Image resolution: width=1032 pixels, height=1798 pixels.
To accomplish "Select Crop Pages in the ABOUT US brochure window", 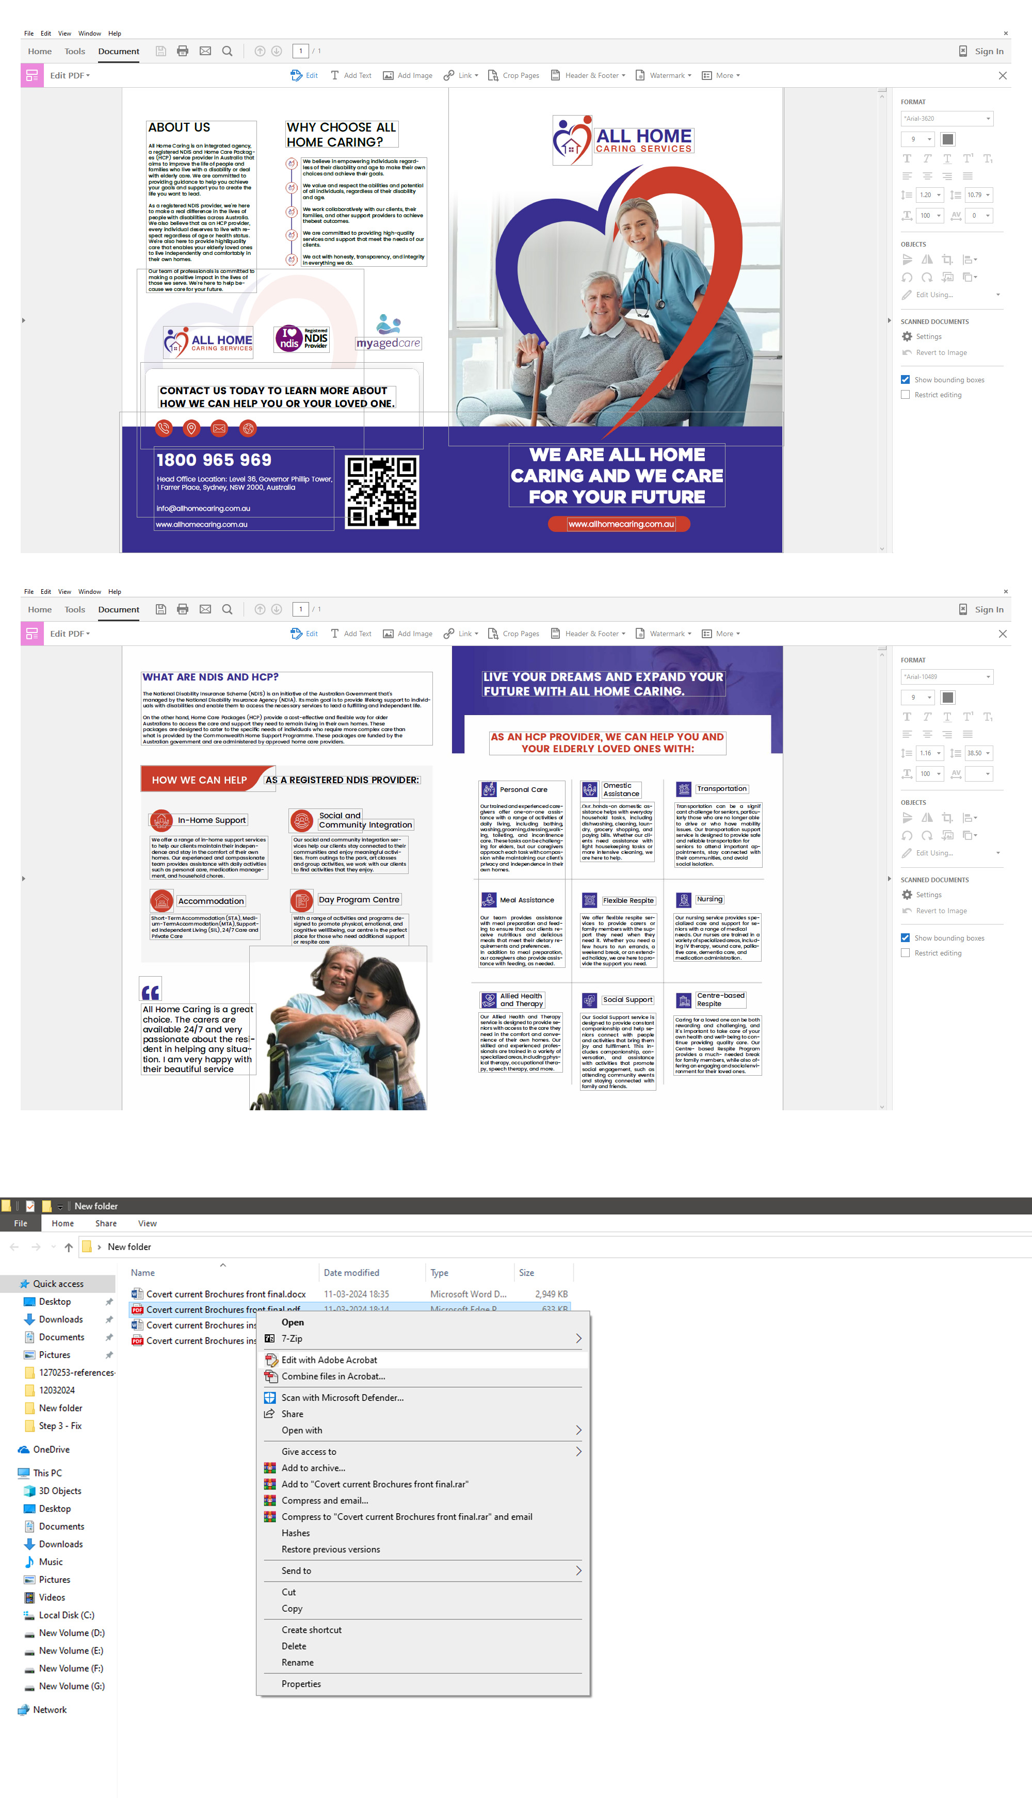I will pyautogui.click(x=514, y=76).
